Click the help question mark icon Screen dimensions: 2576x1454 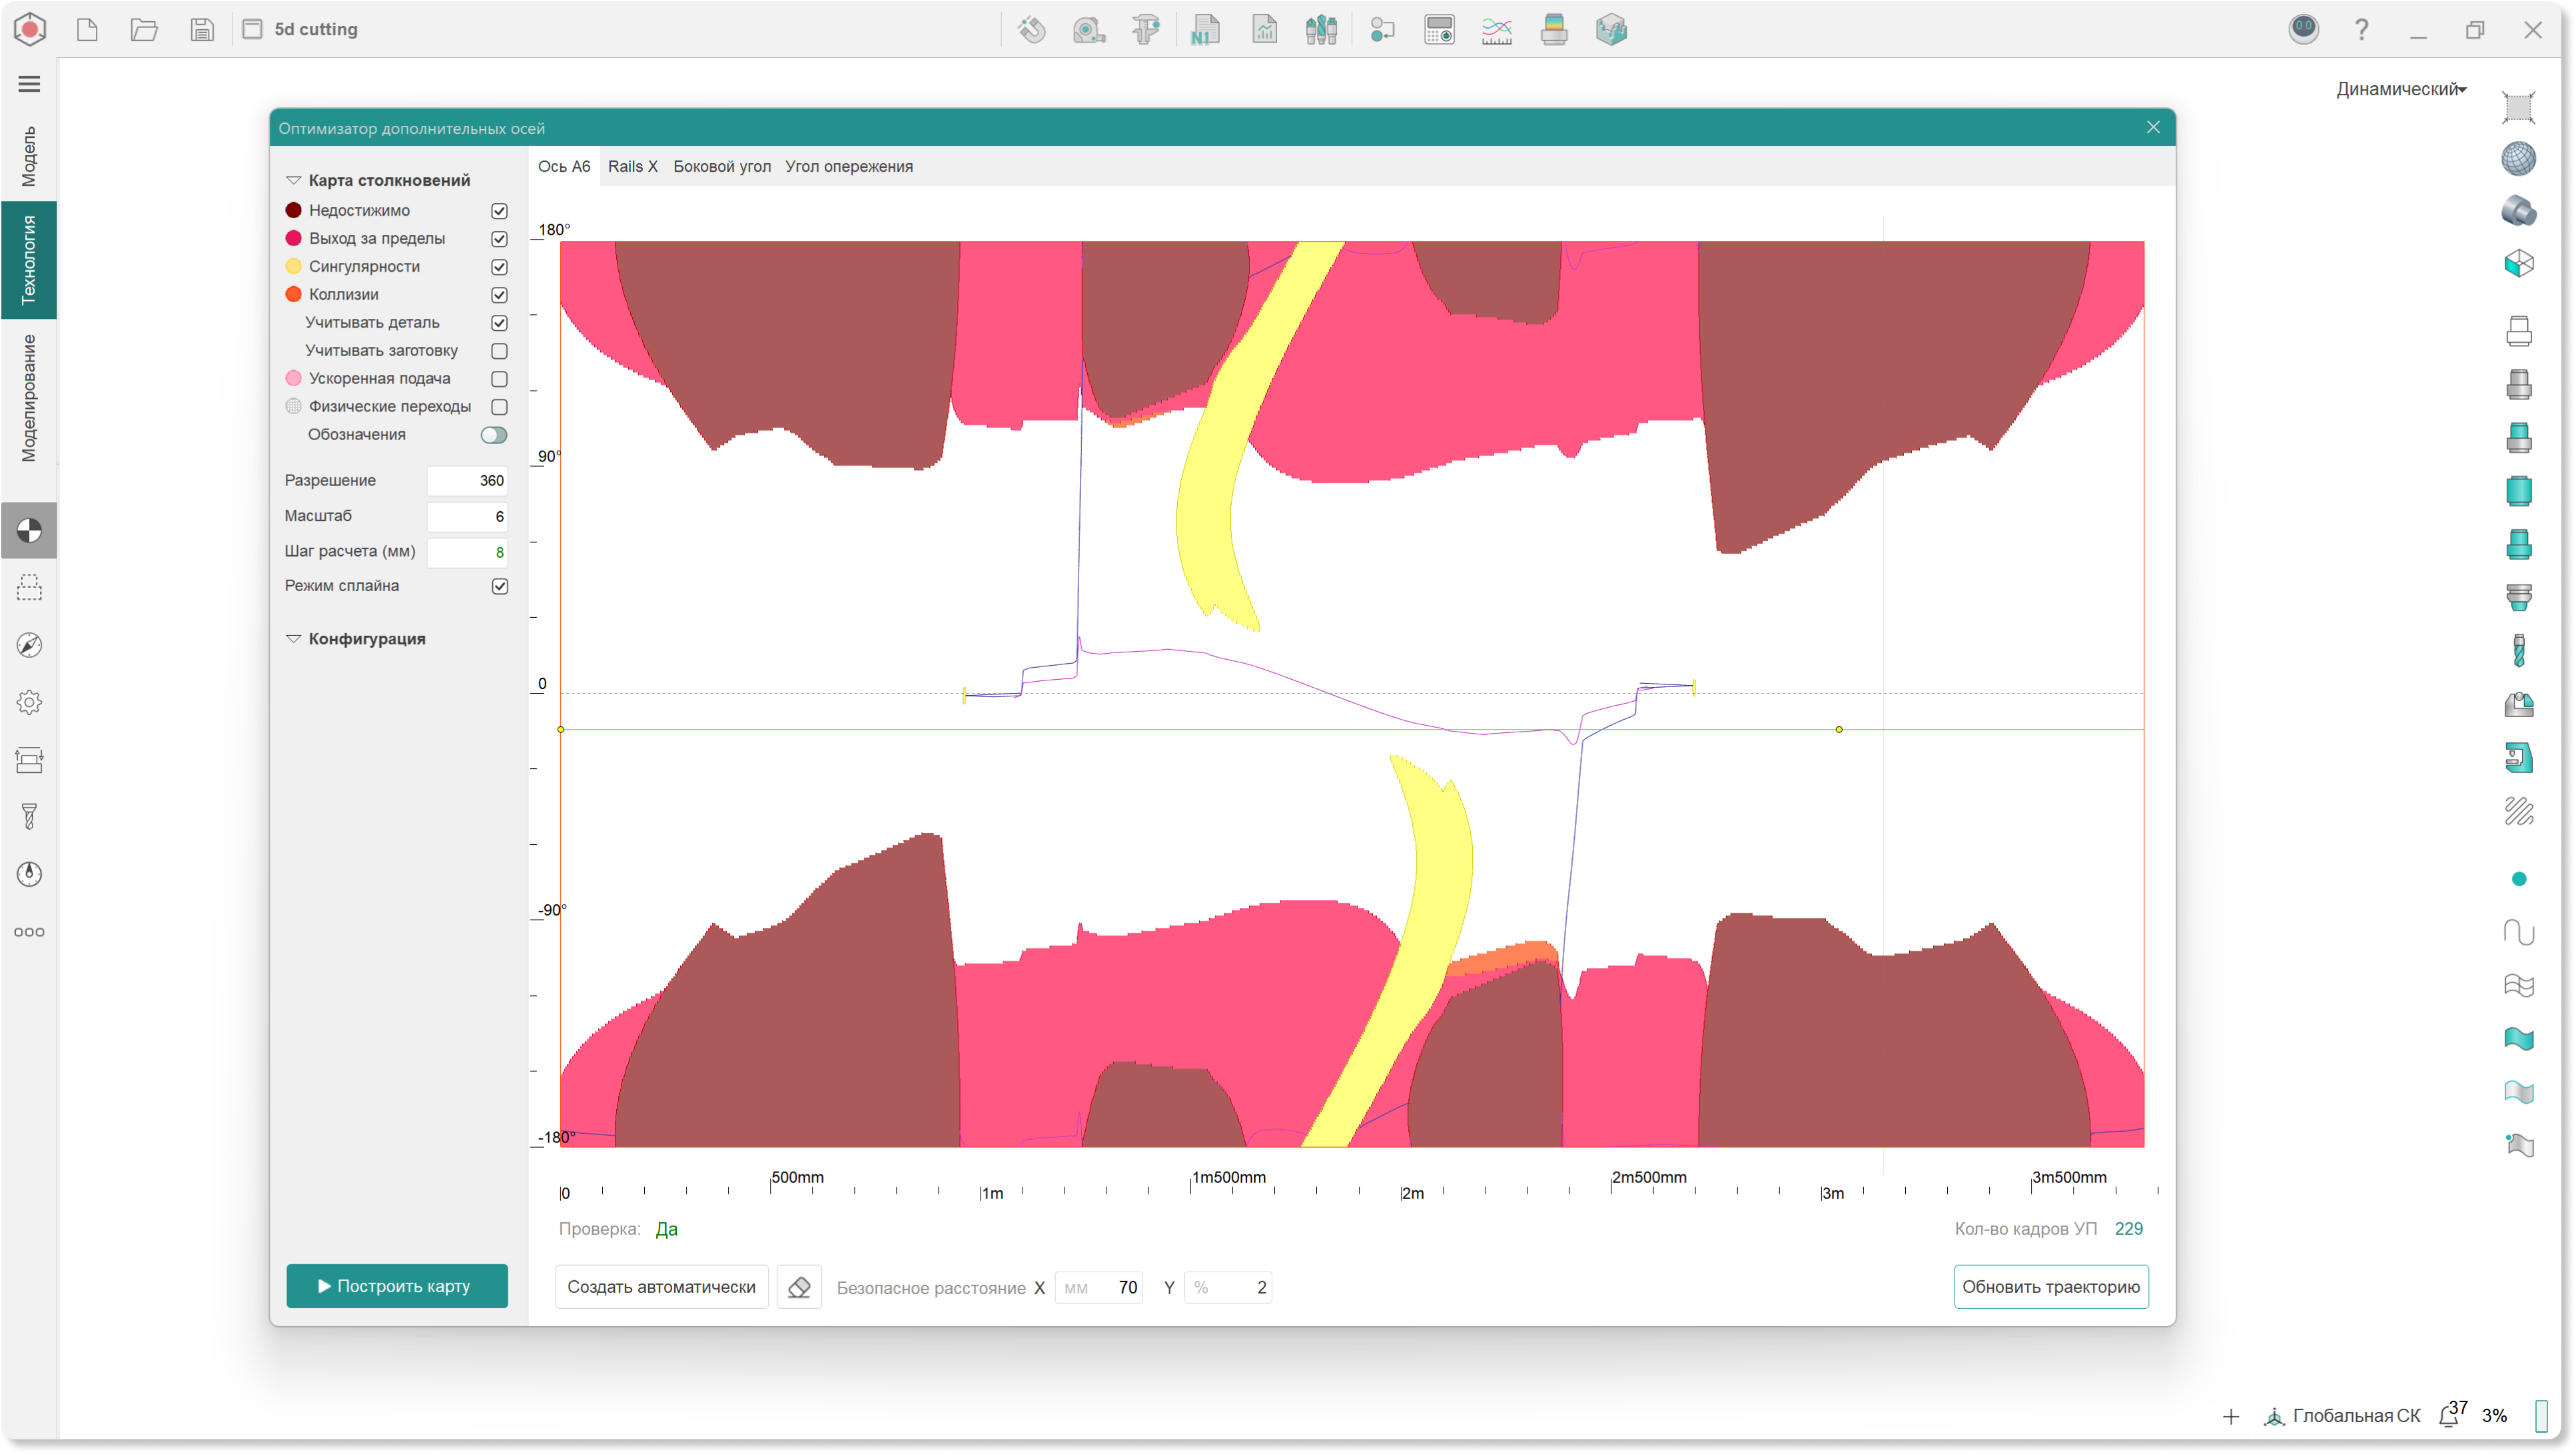2361,30
